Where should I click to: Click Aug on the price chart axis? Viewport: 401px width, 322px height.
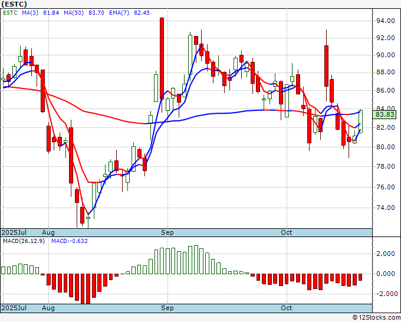click(x=48, y=232)
